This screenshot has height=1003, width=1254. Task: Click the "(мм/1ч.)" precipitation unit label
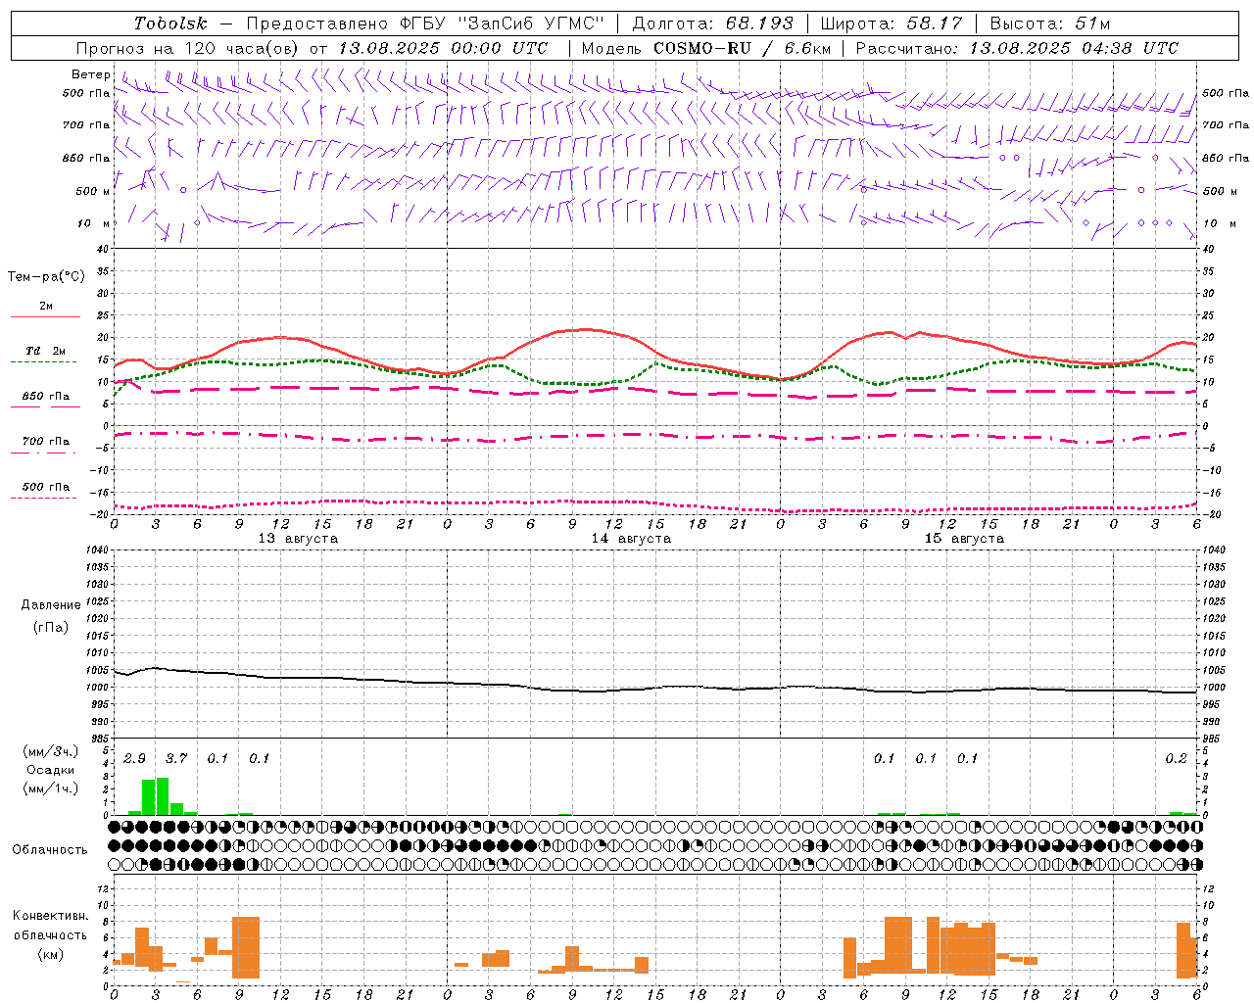pos(50,788)
